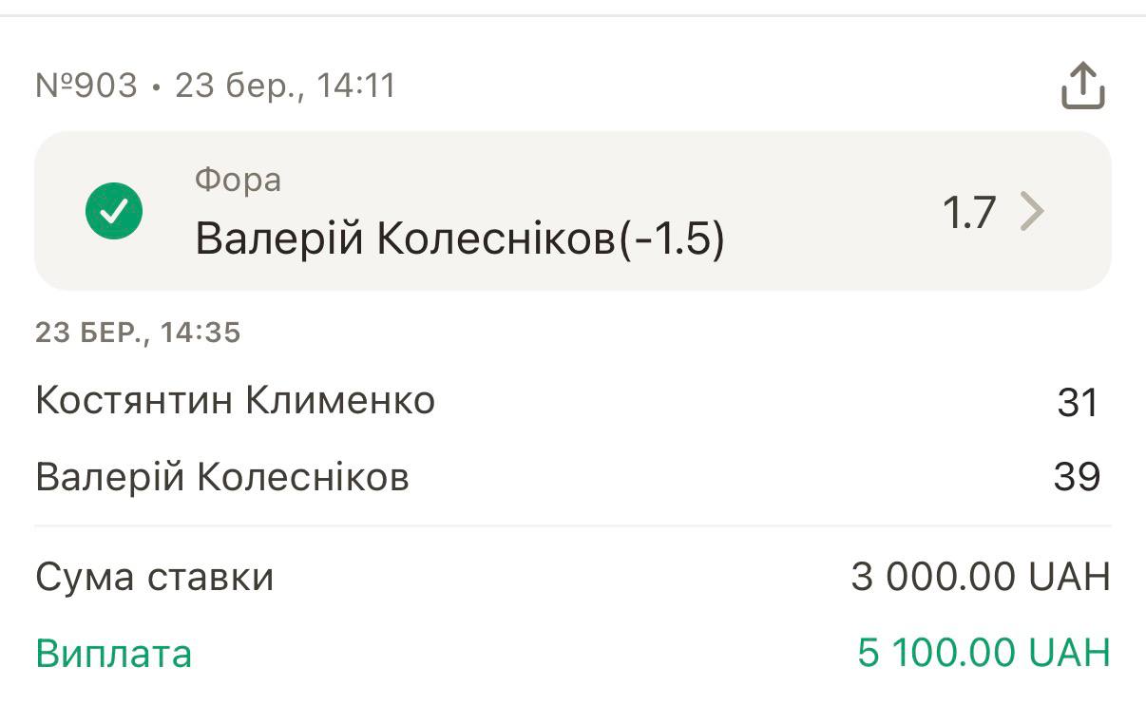Click the "(-1.5)" handicap value

click(672, 240)
